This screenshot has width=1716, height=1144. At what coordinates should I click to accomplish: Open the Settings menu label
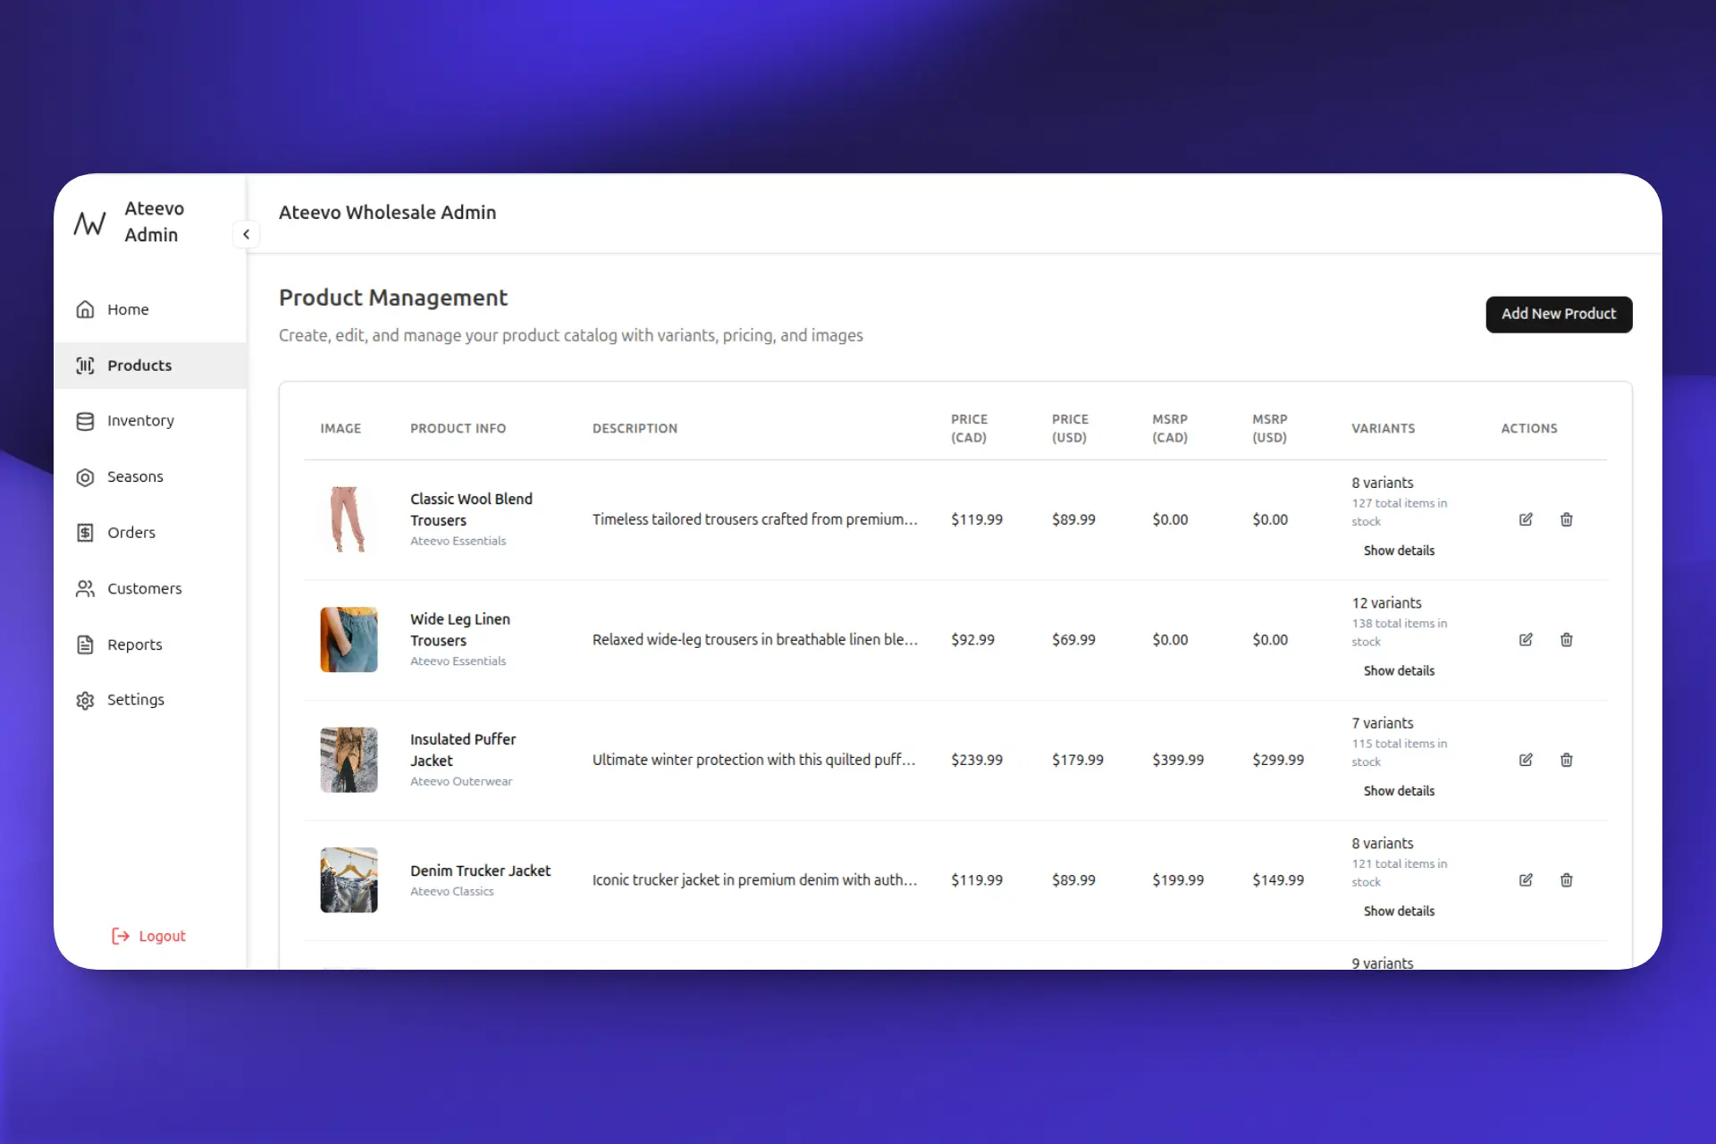(136, 700)
